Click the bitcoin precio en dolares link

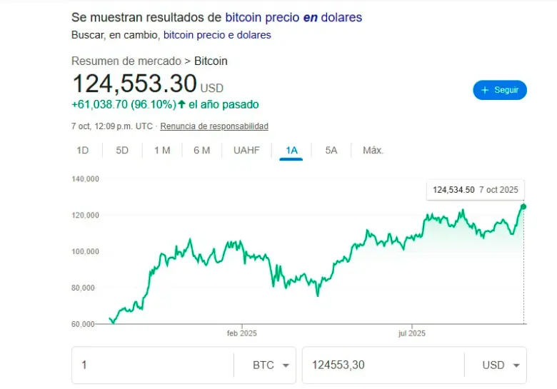(293, 17)
